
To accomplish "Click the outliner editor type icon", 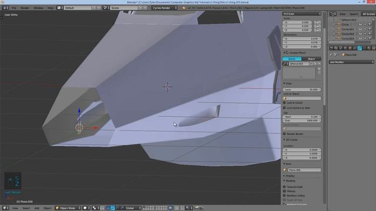I will click(x=333, y=14).
